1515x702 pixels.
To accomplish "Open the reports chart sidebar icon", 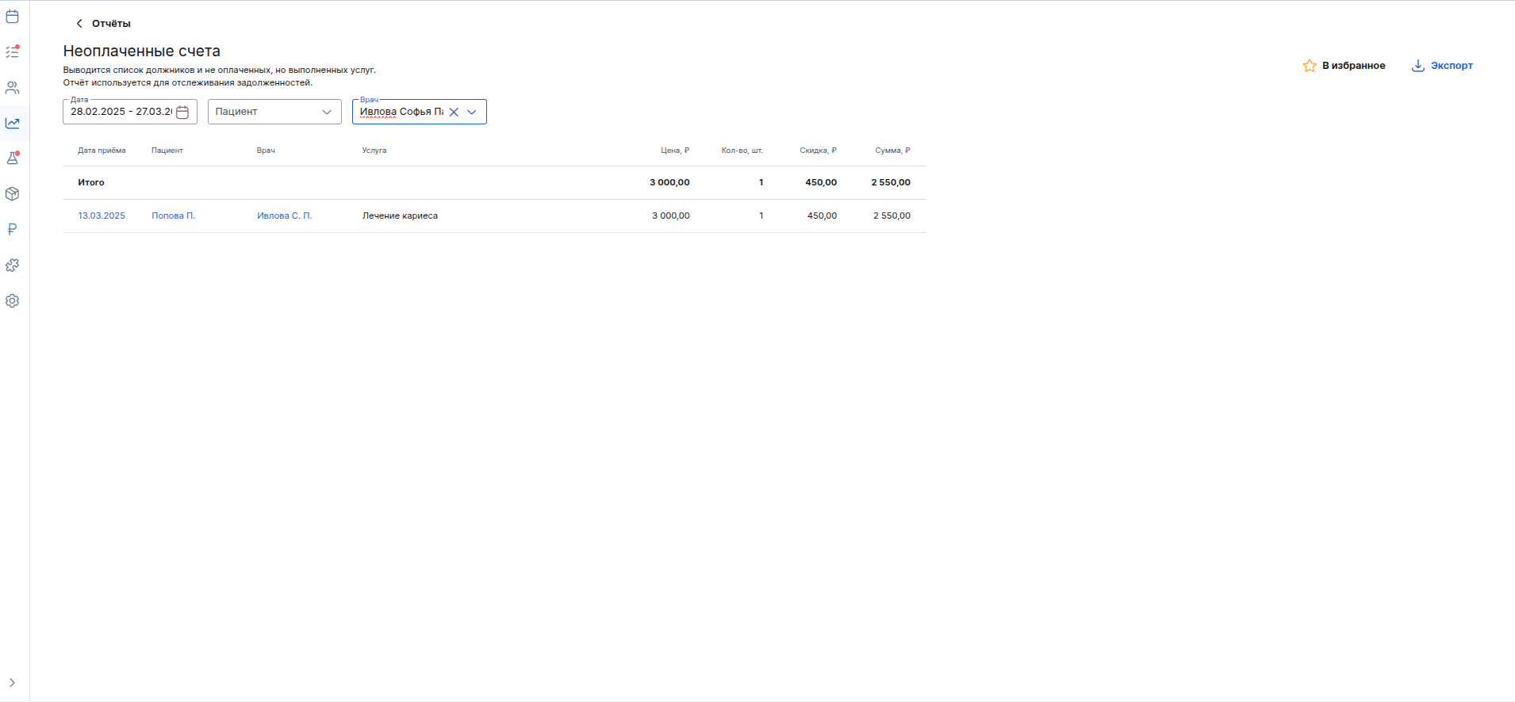I will [13, 123].
